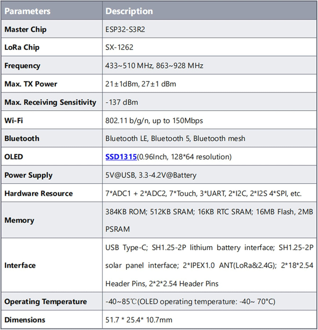Click the PSRAM text line
318x330 pixels.
click(118, 229)
